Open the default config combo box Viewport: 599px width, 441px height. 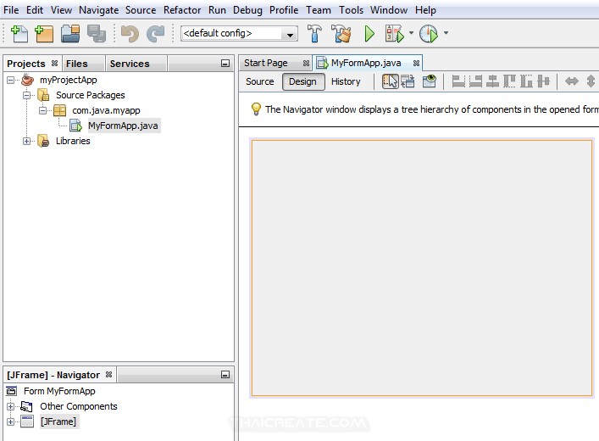pos(239,34)
